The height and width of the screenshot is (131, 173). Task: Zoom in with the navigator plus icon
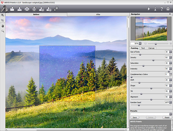171,44
